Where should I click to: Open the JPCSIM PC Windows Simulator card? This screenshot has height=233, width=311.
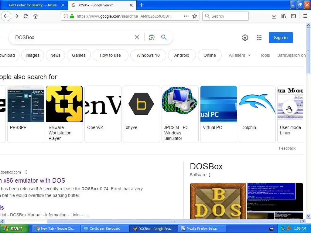click(x=180, y=114)
